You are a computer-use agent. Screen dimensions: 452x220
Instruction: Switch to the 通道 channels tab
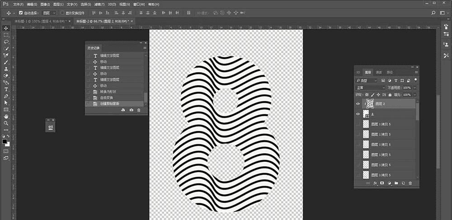pyautogui.click(x=379, y=73)
